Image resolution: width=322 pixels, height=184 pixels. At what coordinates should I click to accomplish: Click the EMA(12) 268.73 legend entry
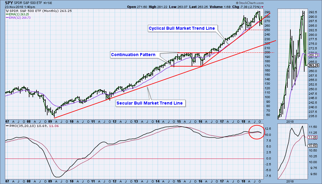click(x=18, y=18)
